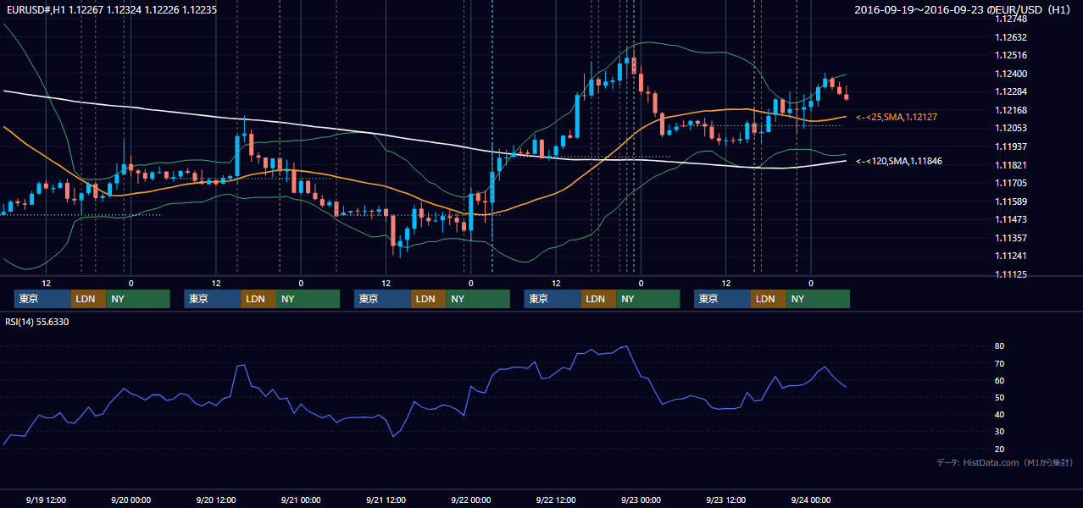Click RSI scale value 40
This screenshot has height=508, width=1083.
1000,414
